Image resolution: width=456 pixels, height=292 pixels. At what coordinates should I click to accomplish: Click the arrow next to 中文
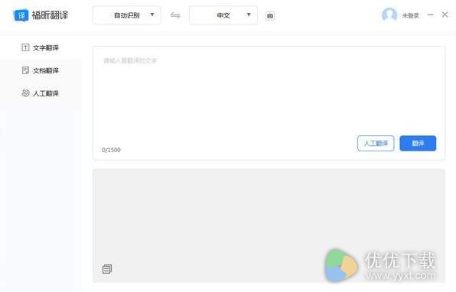tap(249, 15)
